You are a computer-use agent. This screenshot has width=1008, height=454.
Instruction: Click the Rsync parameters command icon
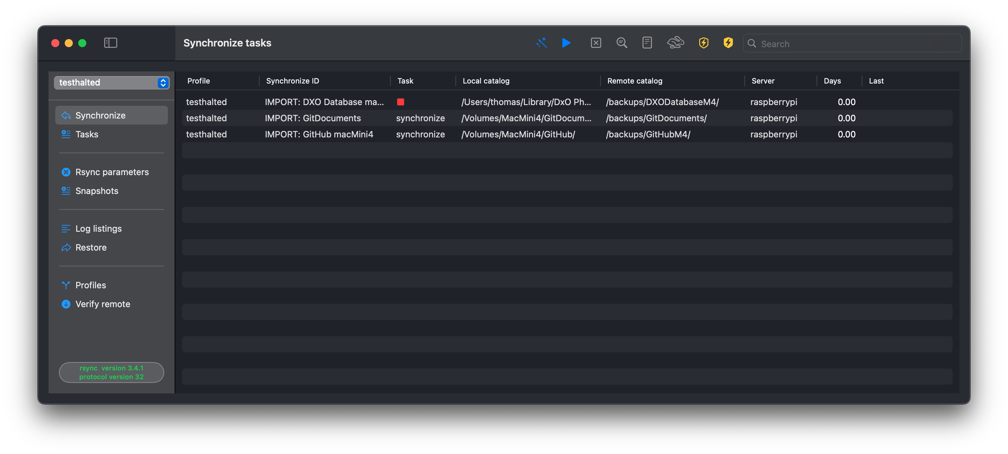66,172
